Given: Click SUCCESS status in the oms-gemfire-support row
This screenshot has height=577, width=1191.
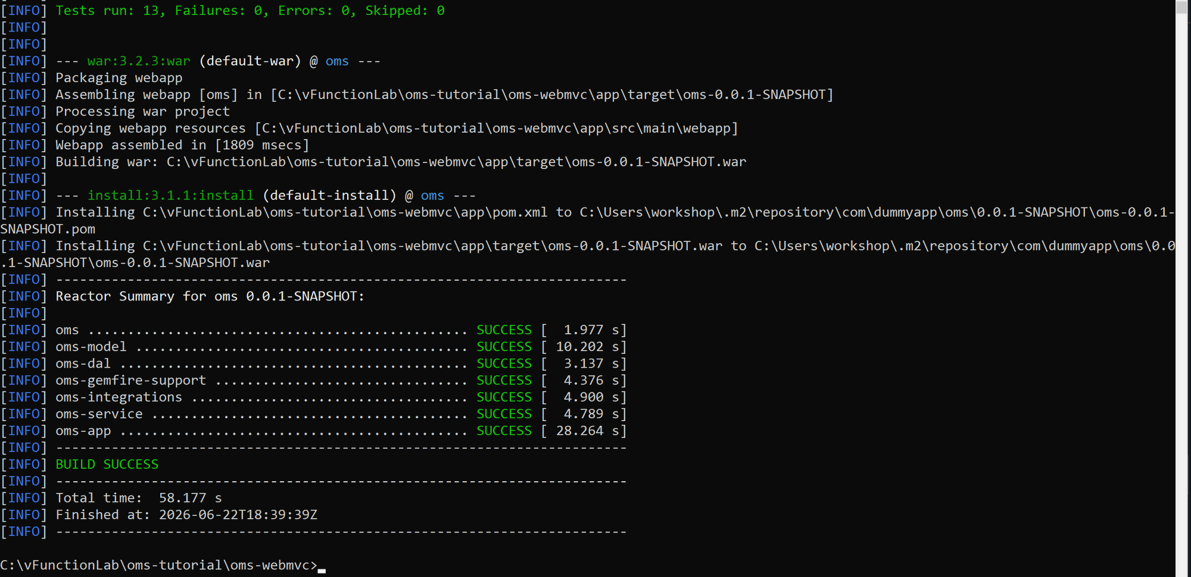Looking at the screenshot, I should pos(504,380).
